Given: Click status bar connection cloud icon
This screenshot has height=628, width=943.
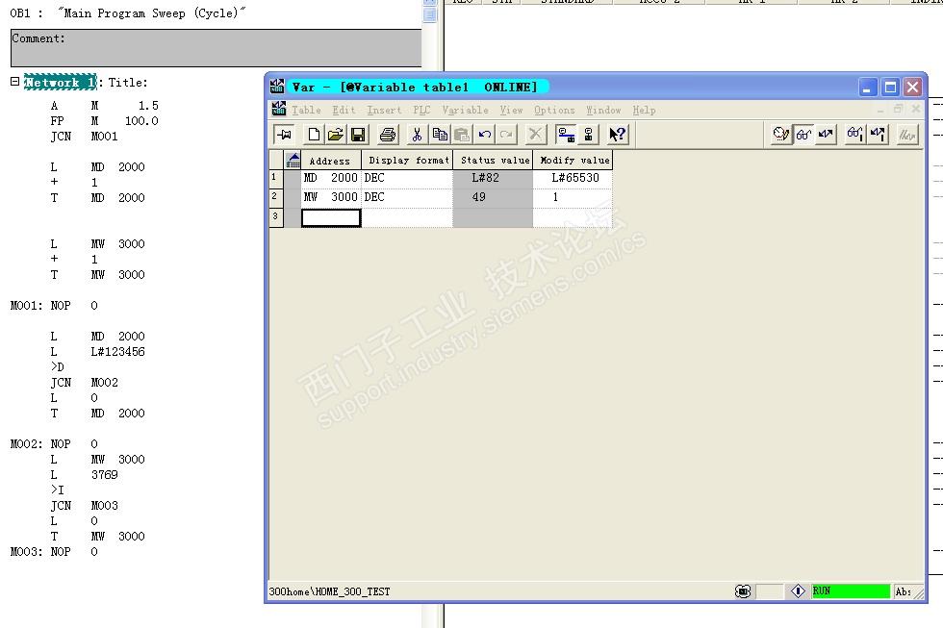Looking at the screenshot, I should click(743, 591).
